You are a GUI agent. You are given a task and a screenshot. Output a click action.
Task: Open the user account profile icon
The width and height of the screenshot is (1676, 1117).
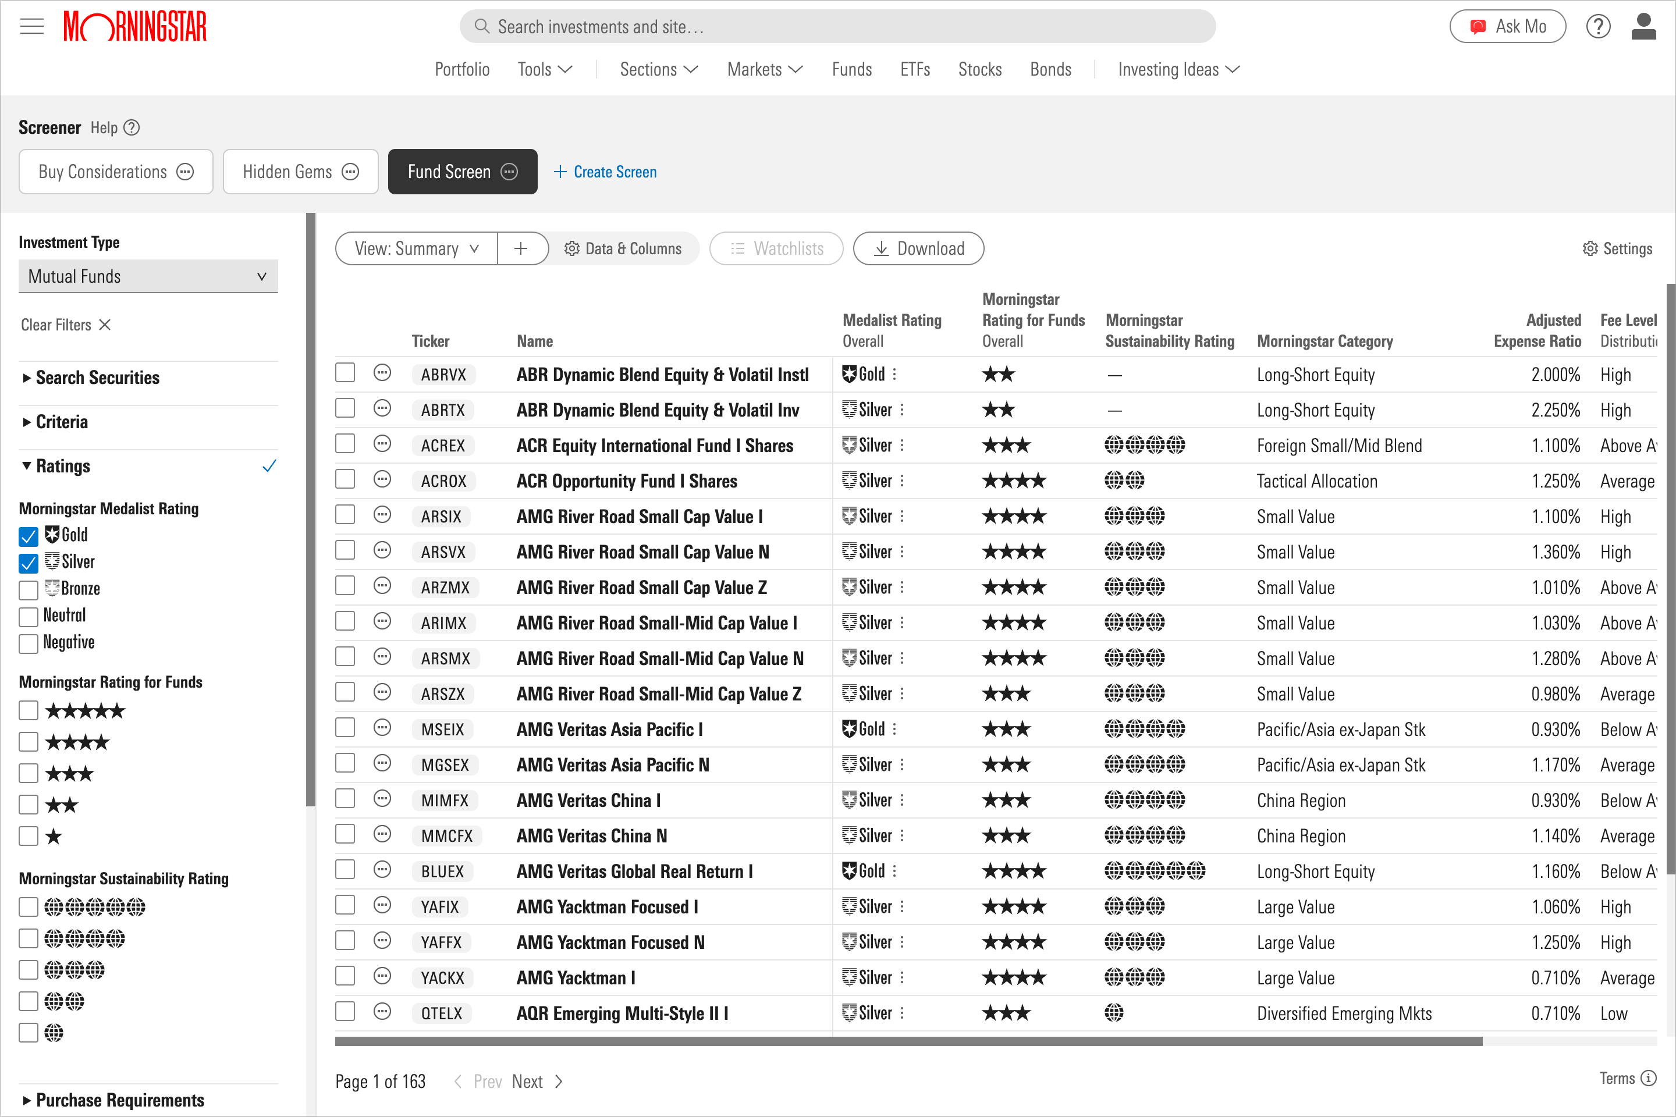pos(1643,26)
